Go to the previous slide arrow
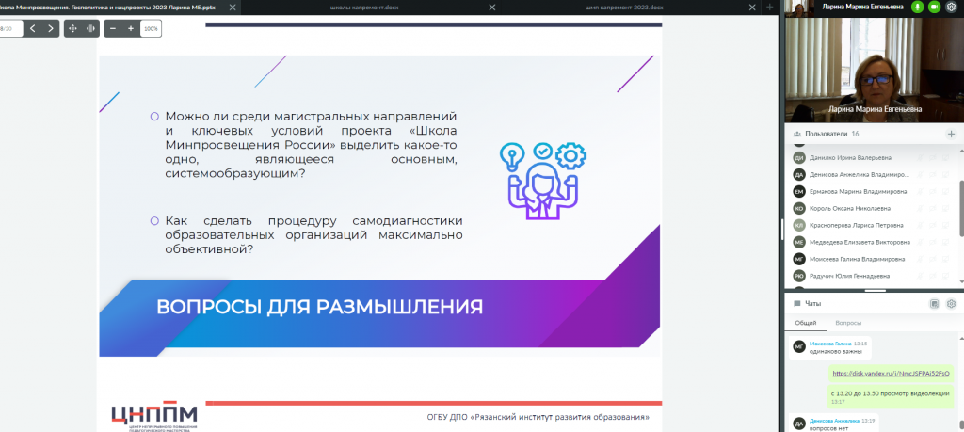The height and width of the screenshot is (432, 964). [33, 28]
